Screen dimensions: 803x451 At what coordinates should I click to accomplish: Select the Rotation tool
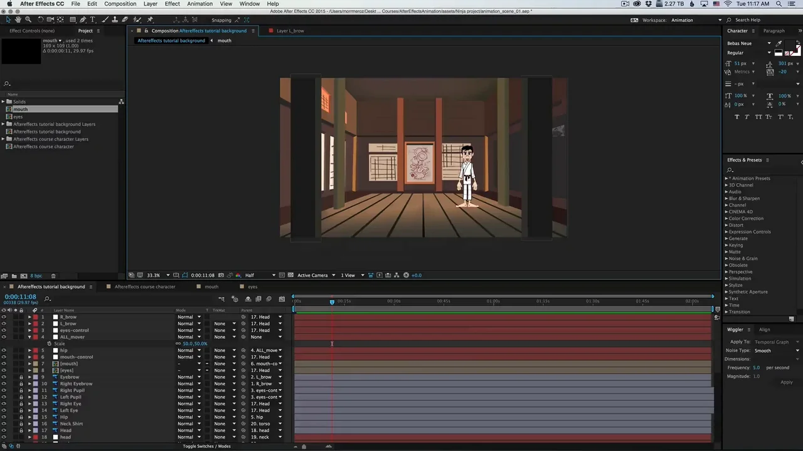pos(40,20)
